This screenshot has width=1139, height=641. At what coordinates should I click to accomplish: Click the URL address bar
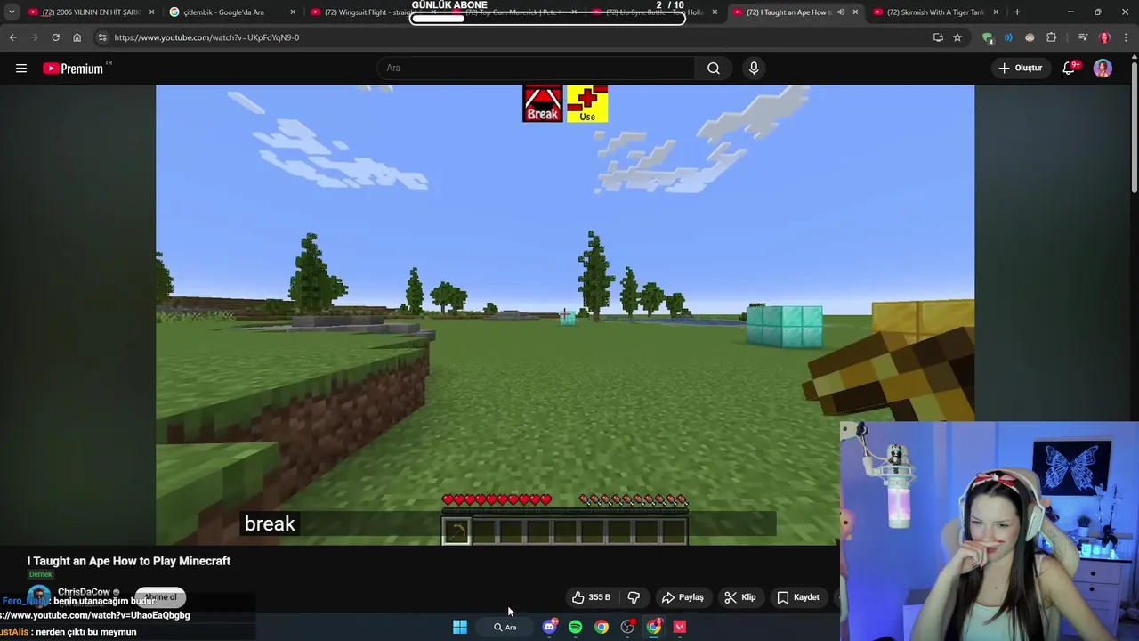pyautogui.click(x=512, y=37)
